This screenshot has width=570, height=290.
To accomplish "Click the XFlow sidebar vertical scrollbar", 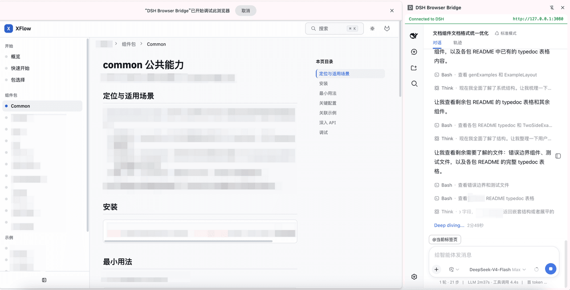I will click(x=87, y=135).
